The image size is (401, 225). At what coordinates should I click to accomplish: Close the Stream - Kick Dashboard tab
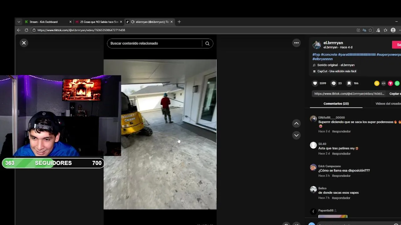[70, 22]
